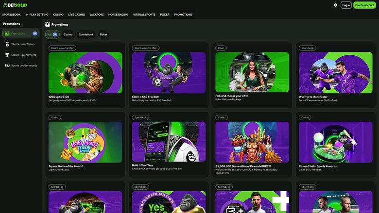This screenshot has width=379, height=213.
Task: Click the Casino Tournaments trophy icon
Action: 7,55
